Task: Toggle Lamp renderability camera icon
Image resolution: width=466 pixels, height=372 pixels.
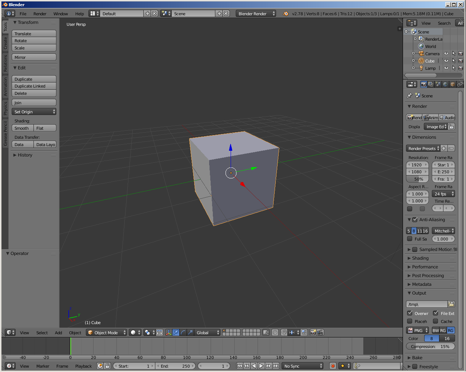Action: pos(461,68)
